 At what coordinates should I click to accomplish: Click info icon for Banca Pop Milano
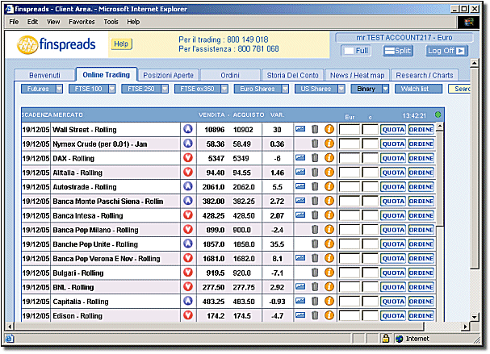329,230
